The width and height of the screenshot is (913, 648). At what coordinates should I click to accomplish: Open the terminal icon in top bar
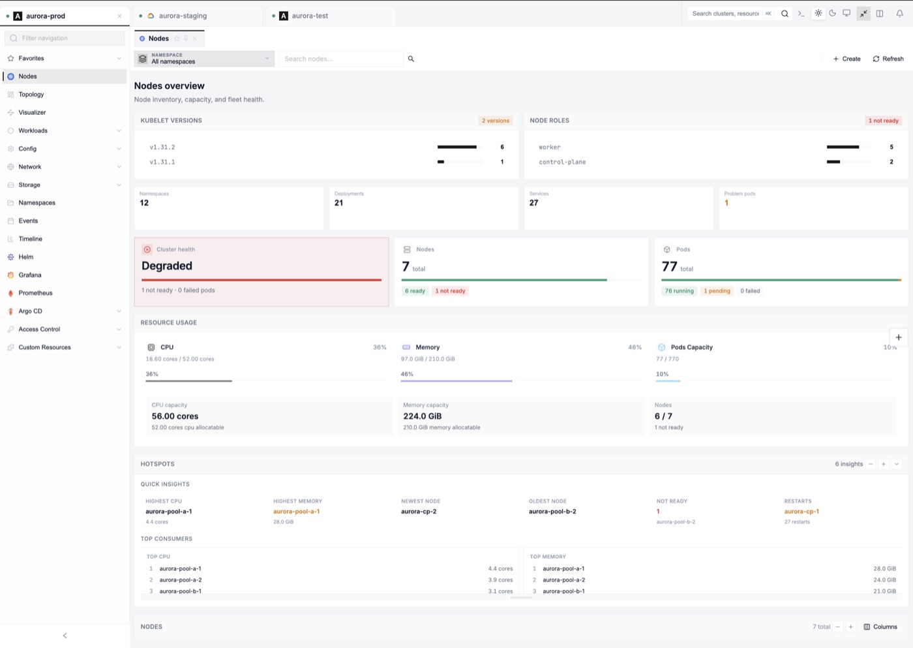click(801, 14)
